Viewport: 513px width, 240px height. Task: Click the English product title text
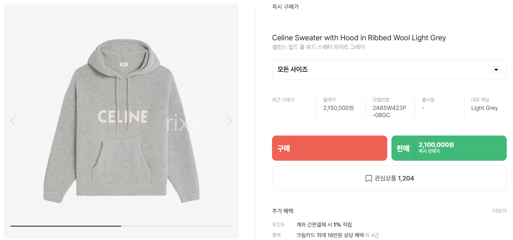pyautogui.click(x=359, y=38)
